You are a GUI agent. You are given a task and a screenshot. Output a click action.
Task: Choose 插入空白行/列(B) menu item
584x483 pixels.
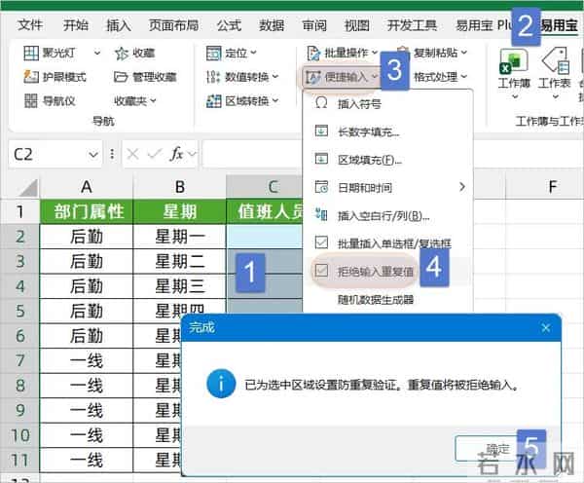click(x=387, y=215)
